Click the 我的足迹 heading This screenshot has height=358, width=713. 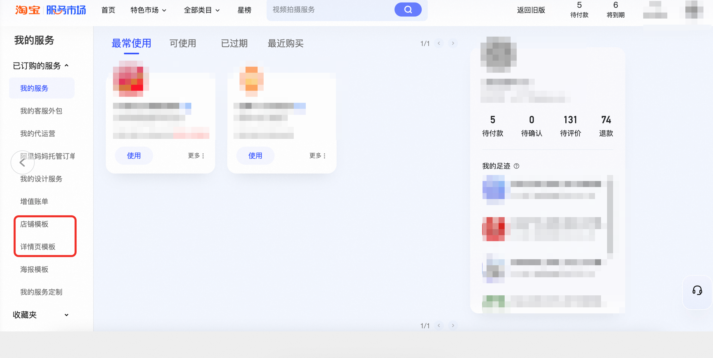[x=496, y=166]
